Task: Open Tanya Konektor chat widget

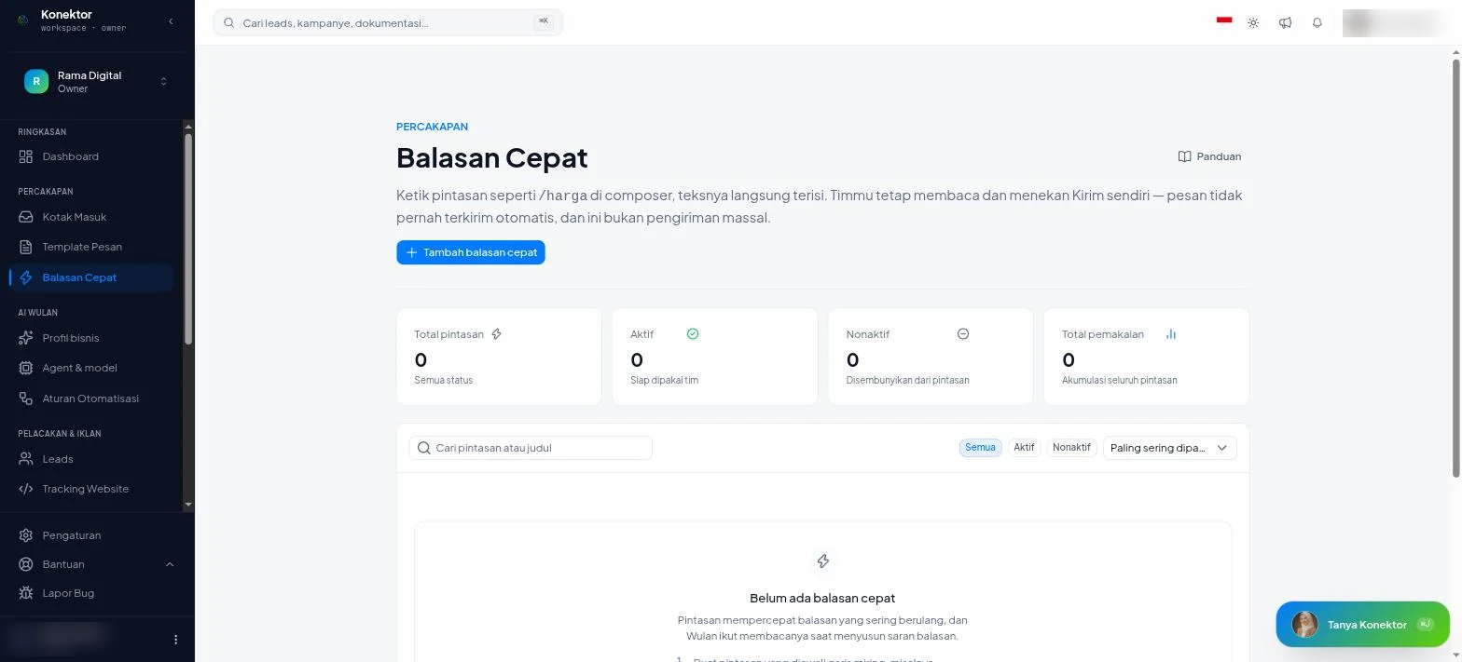Action: pyautogui.click(x=1362, y=625)
